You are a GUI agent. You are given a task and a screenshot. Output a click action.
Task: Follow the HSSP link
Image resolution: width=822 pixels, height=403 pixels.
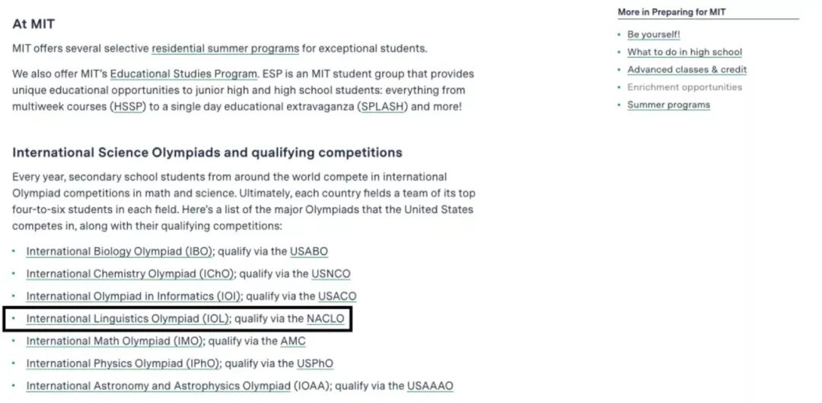pyautogui.click(x=128, y=106)
